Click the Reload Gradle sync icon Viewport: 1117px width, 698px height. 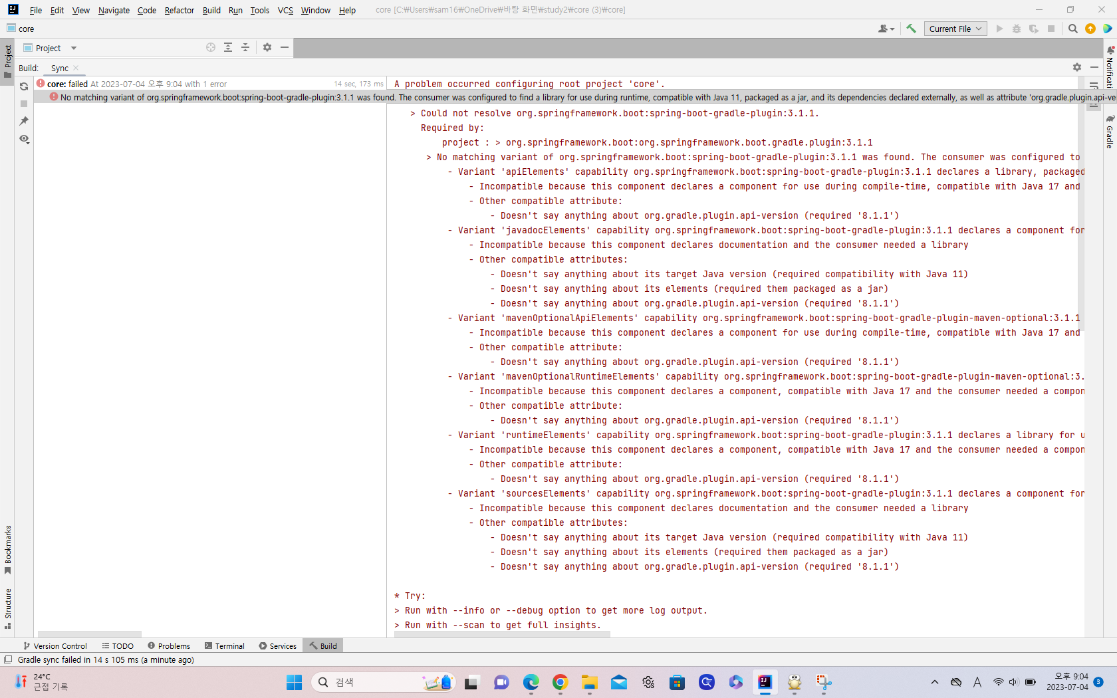click(24, 86)
